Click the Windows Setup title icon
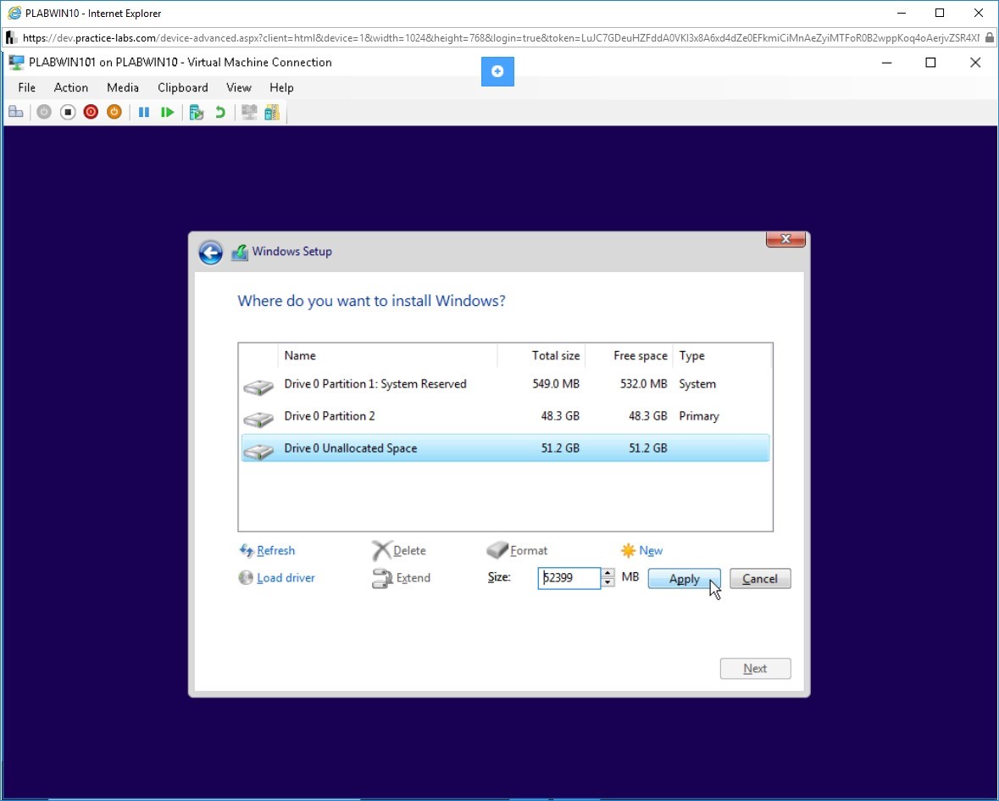 coord(240,253)
